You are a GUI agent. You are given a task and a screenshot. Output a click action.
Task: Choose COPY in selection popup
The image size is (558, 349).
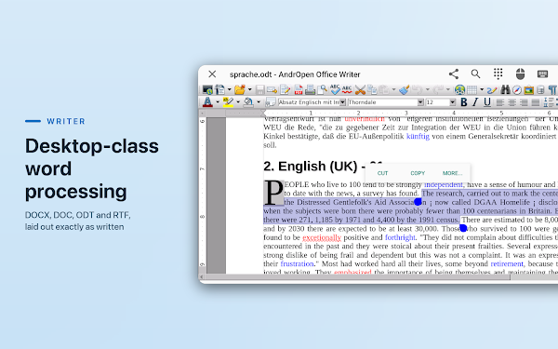pyautogui.click(x=418, y=173)
